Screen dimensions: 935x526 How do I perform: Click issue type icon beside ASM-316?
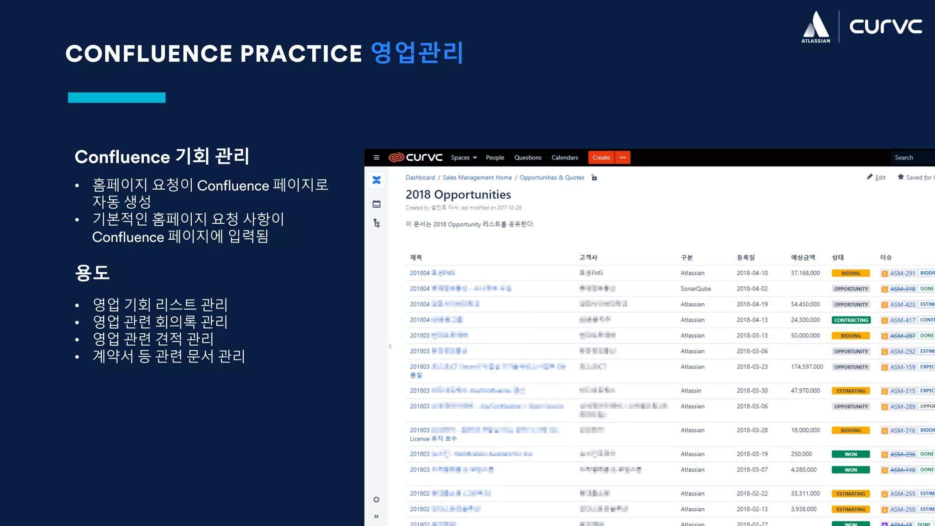[x=884, y=431]
